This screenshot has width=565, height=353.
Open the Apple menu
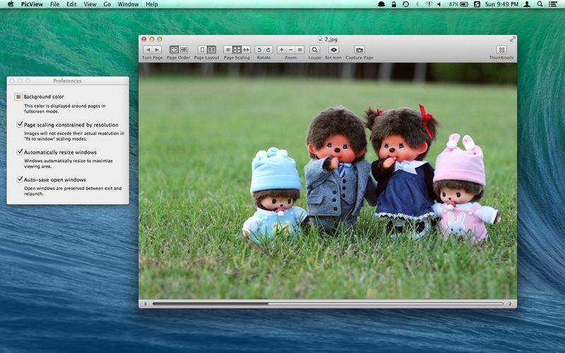pyautogui.click(x=11, y=4)
